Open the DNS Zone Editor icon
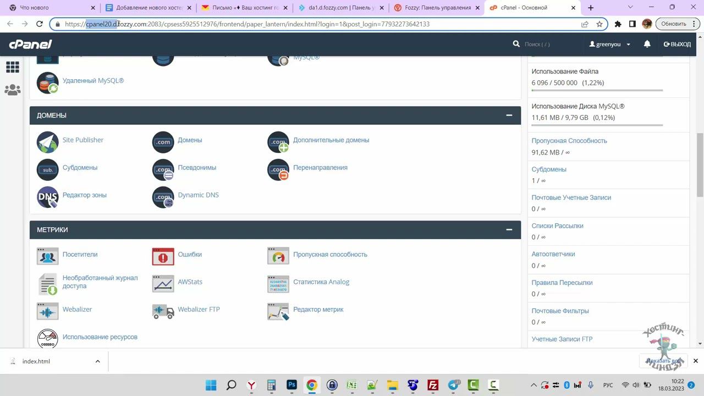 47,197
